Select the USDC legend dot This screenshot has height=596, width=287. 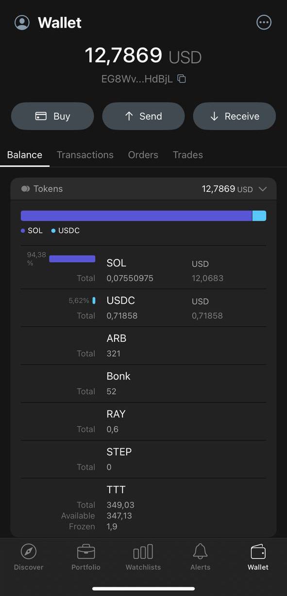[53, 231]
